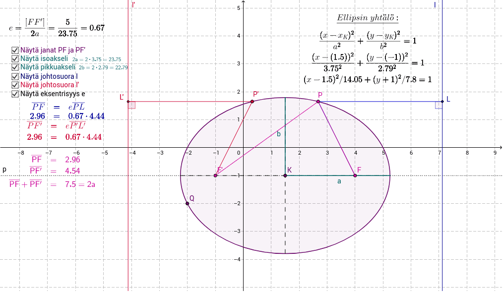The width and height of the screenshot is (503, 292).
Task: Click the sum text '7.5 = 2a'
Action: (80, 184)
